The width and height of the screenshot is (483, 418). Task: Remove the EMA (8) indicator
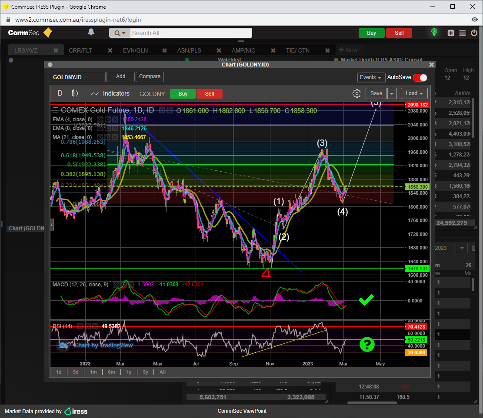pyautogui.click(x=115, y=128)
